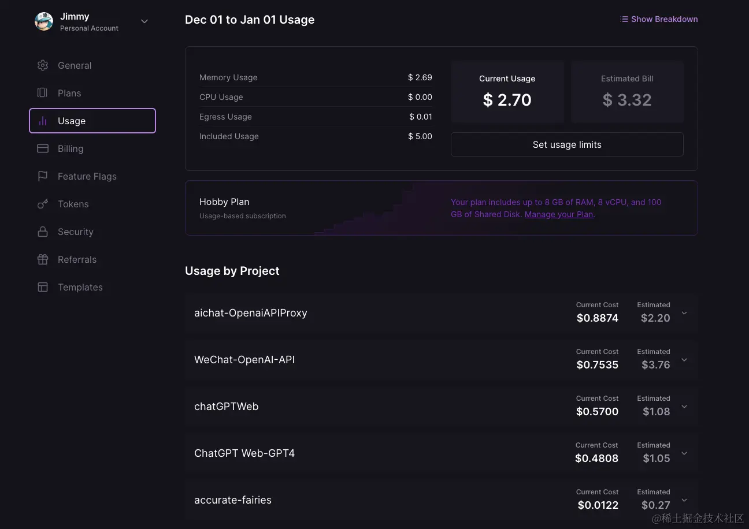The width and height of the screenshot is (749, 529).
Task: Click the Referrals gift icon
Action: [43, 259]
